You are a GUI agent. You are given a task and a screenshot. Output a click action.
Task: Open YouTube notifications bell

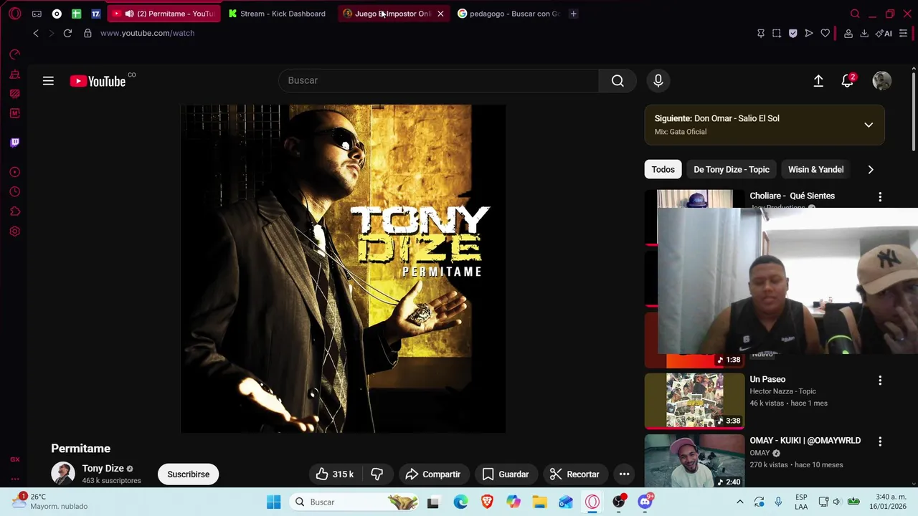(848, 81)
